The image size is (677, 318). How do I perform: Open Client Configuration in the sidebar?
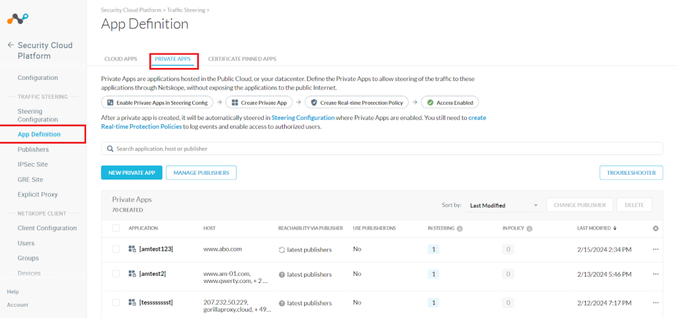pyautogui.click(x=47, y=228)
